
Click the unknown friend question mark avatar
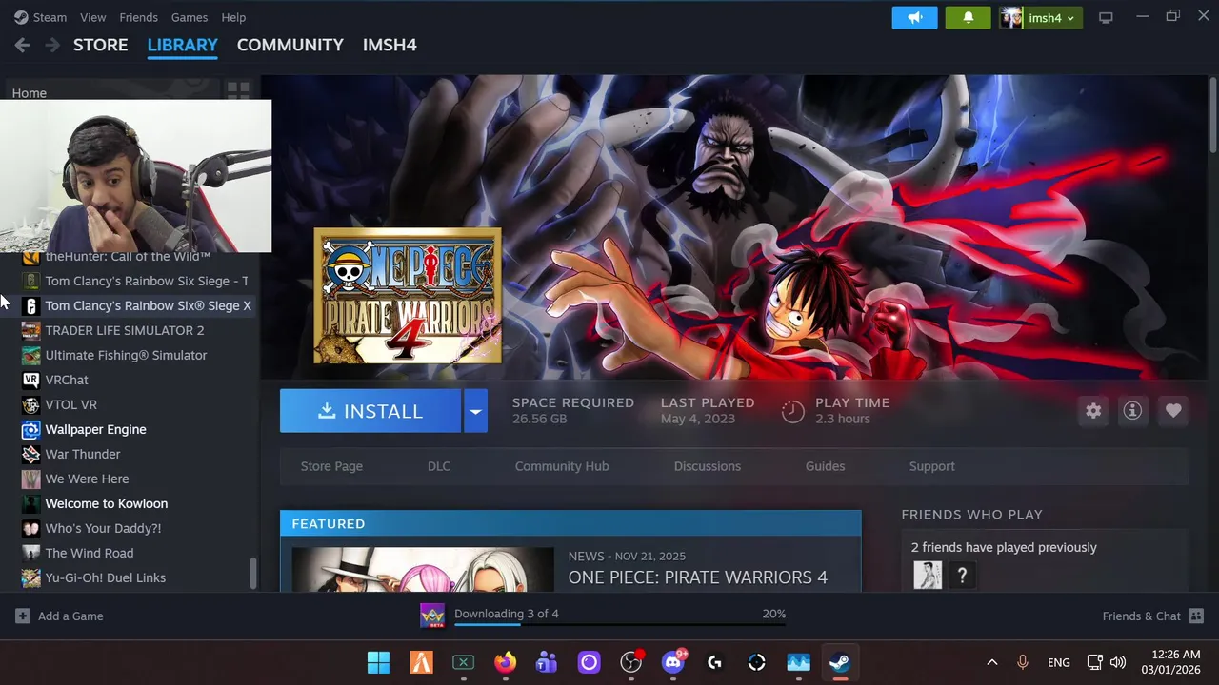click(962, 575)
